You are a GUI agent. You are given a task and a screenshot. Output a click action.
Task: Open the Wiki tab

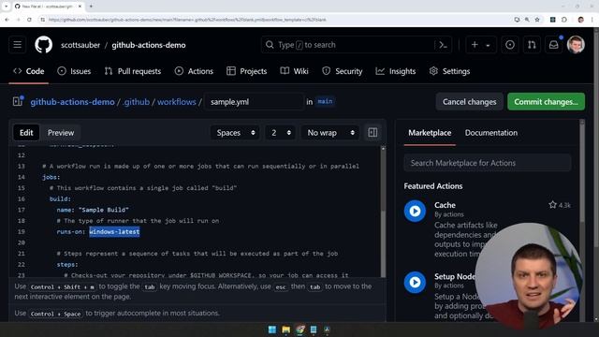(294, 71)
